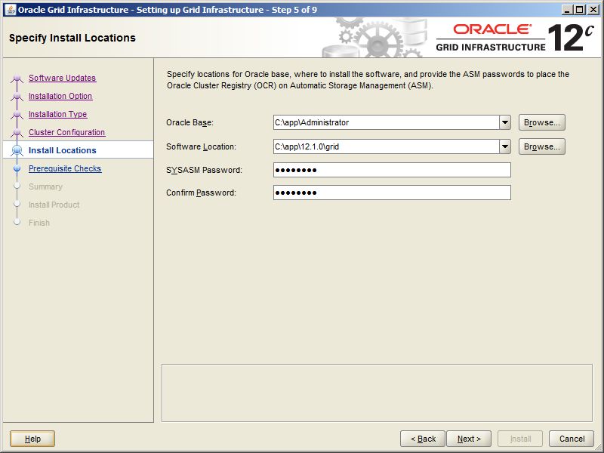Go back with the Back button
The width and height of the screenshot is (604, 453).
click(x=423, y=439)
